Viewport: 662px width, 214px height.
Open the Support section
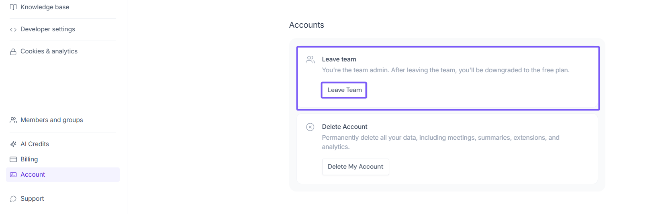32,199
